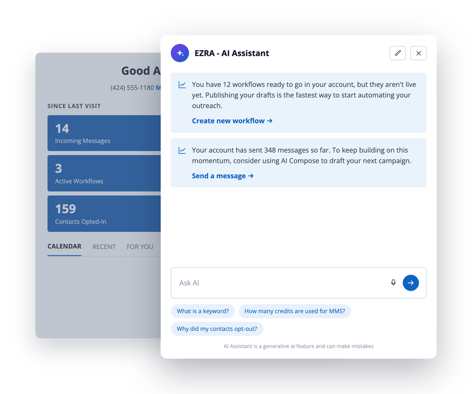Click the generative AI disclaimer text
The image size is (472, 394).
point(298,346)
